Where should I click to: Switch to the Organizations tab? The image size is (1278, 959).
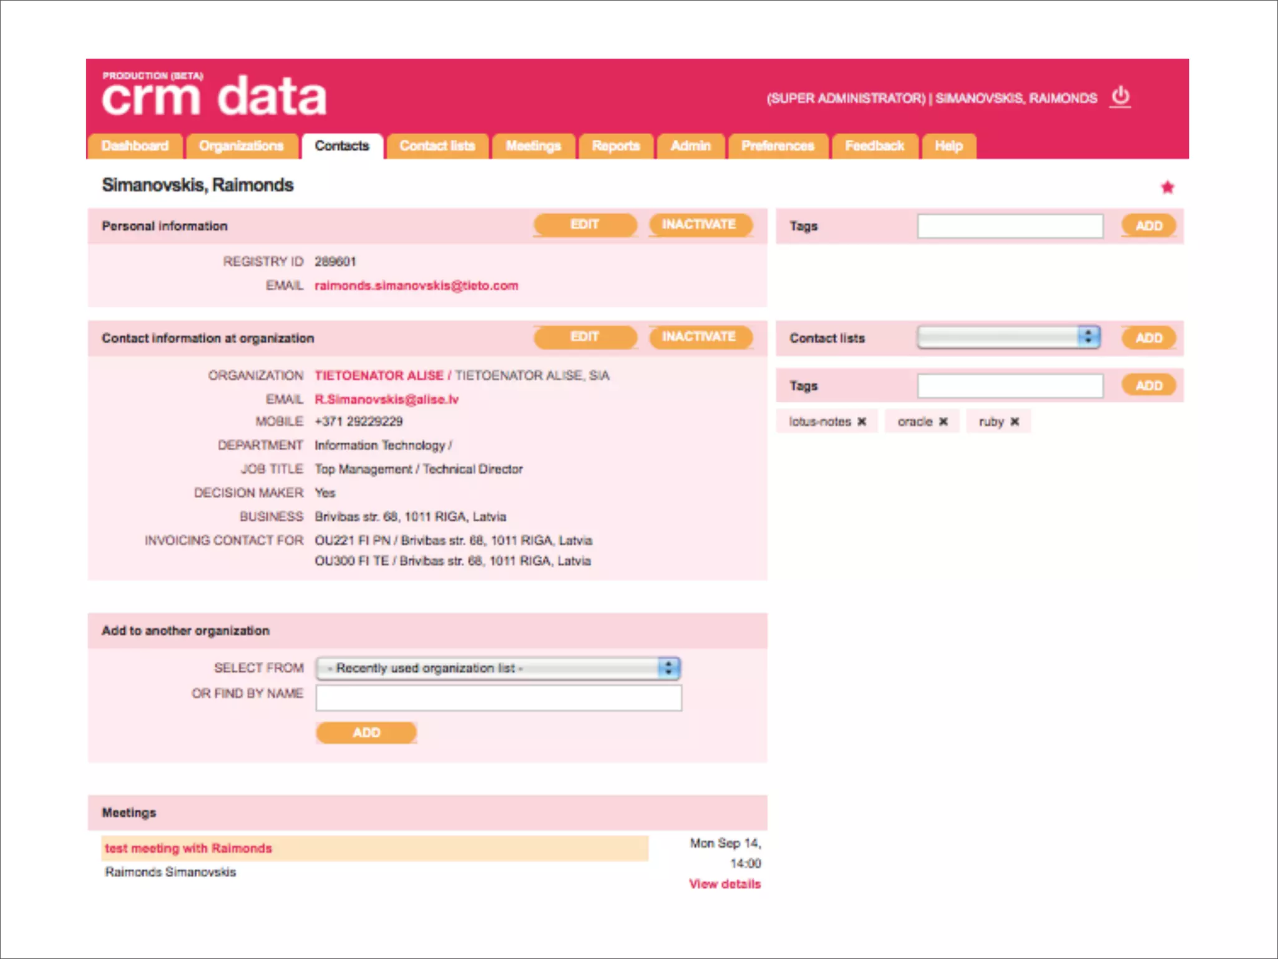[241, 146]
